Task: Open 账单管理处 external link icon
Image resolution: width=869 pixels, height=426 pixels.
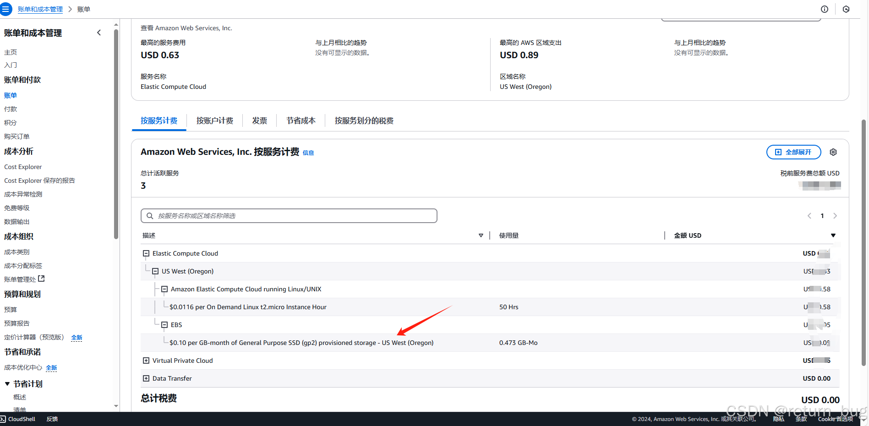Action: tap(41, 279)
